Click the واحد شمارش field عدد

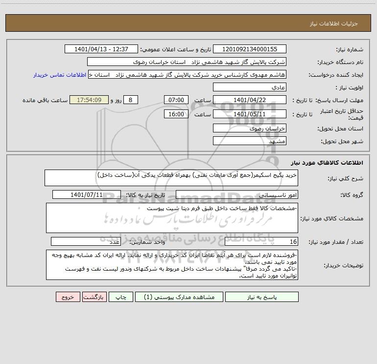[x=86, y=242]
